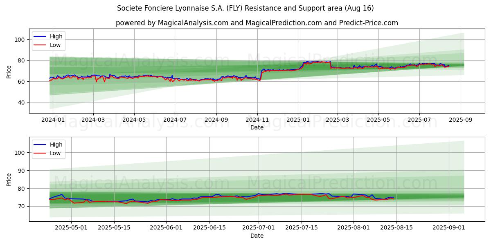Screen dimensions: 491x245
Task: Click 'High' in the upper chart legend
Action: [56, 36]
